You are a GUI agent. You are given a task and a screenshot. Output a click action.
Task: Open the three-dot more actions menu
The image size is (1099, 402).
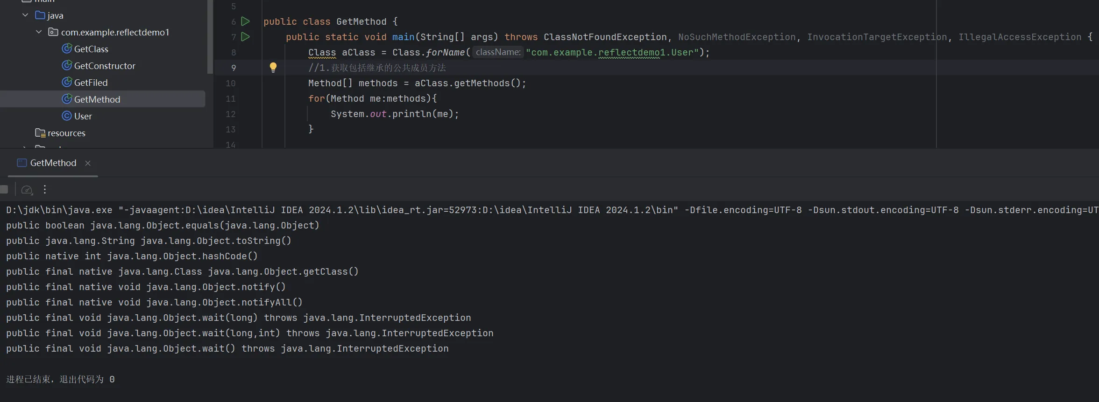click(45, 189)
